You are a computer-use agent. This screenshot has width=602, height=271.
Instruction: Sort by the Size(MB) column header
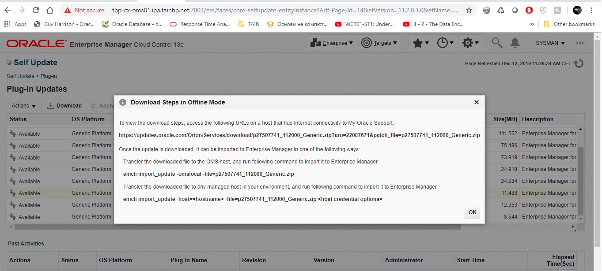505,119
